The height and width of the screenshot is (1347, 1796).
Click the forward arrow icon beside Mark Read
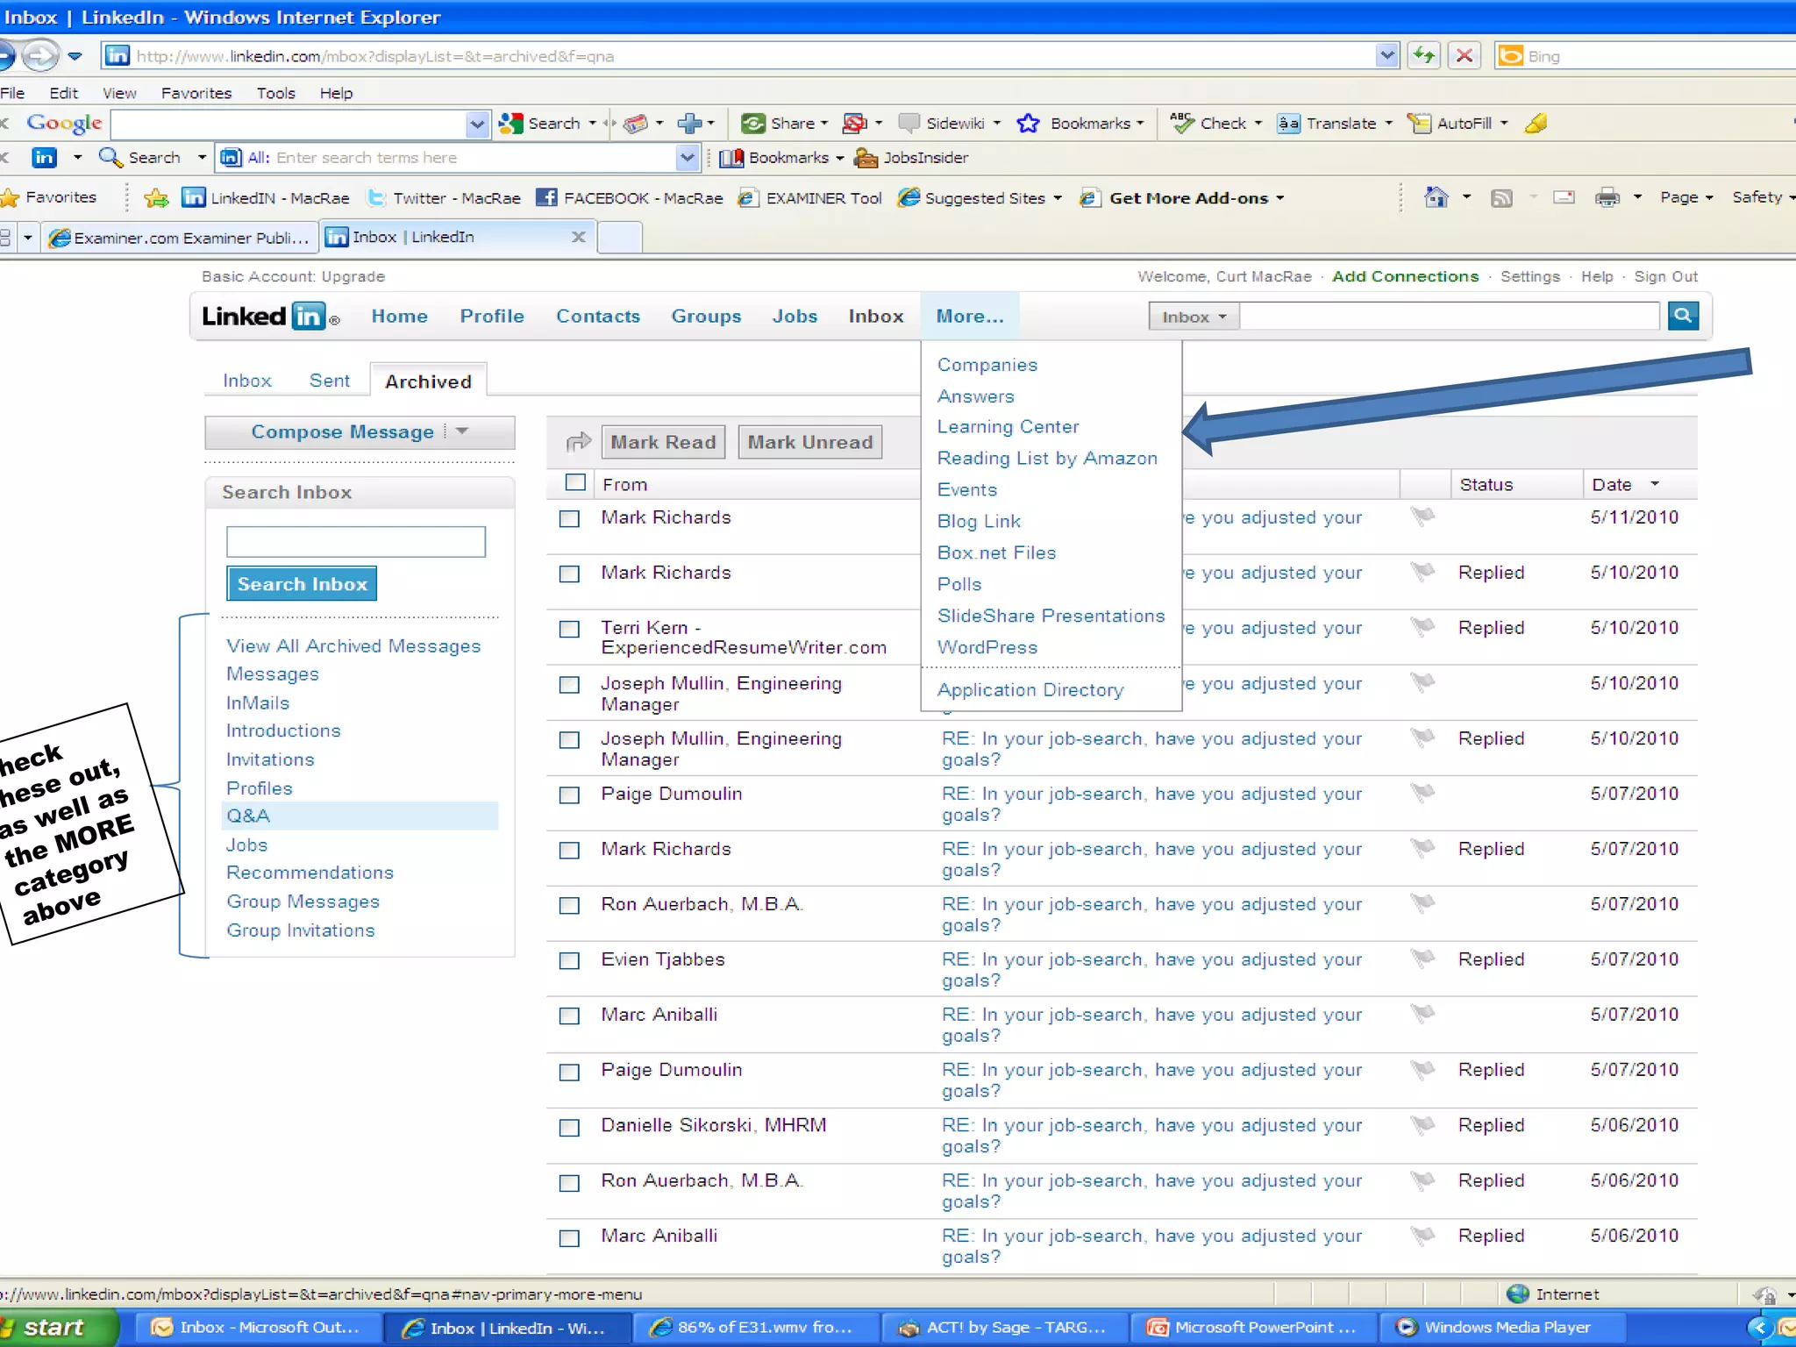(579, 442)
